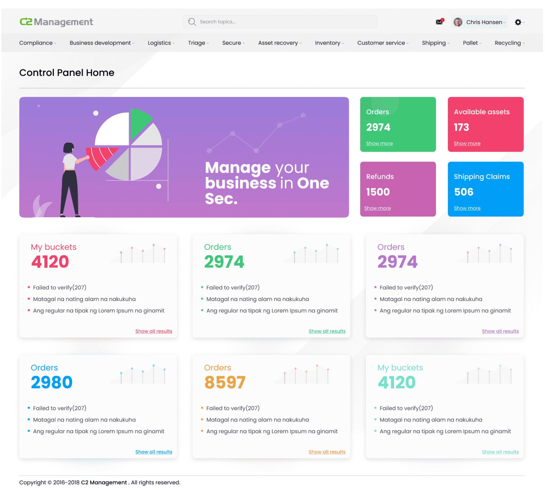Show all results for Orders 2980
Viewport: 545px width, 490px height.
[x=154, y=452]
